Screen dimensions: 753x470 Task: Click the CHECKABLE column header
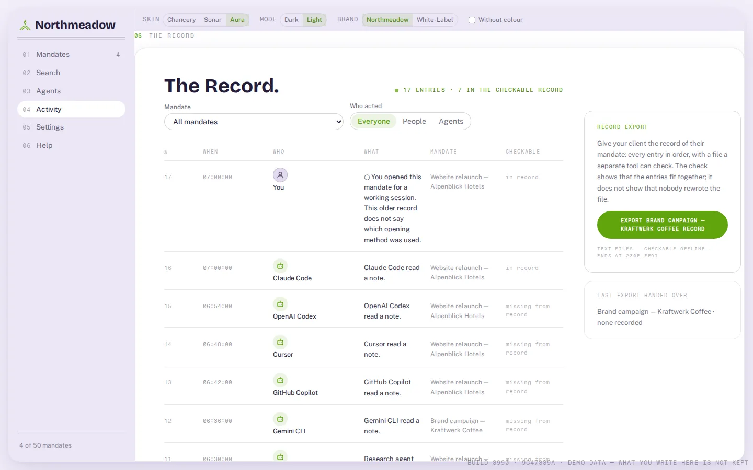click(522, 152)
